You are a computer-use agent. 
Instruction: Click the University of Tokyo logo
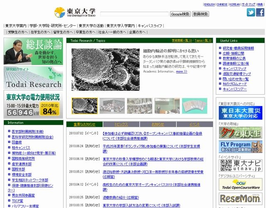(x=75, y=13)
